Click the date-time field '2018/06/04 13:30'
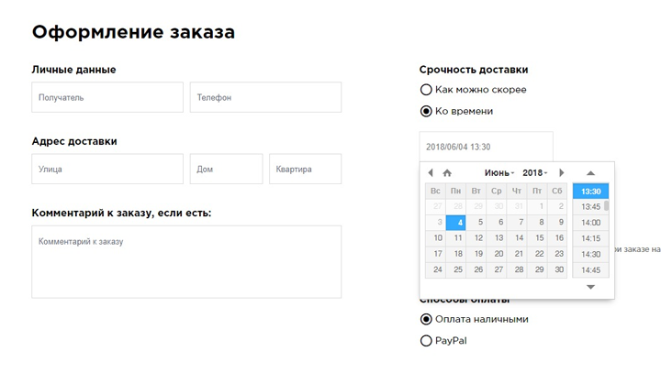Viewport: 661px width, 373px height. click(x=486, y=147)
